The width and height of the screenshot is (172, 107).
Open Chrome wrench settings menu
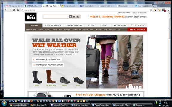click(x=168, y=10)
